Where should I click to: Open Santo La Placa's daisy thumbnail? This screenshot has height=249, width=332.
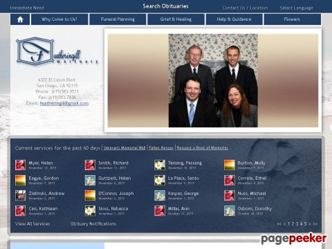160,181
